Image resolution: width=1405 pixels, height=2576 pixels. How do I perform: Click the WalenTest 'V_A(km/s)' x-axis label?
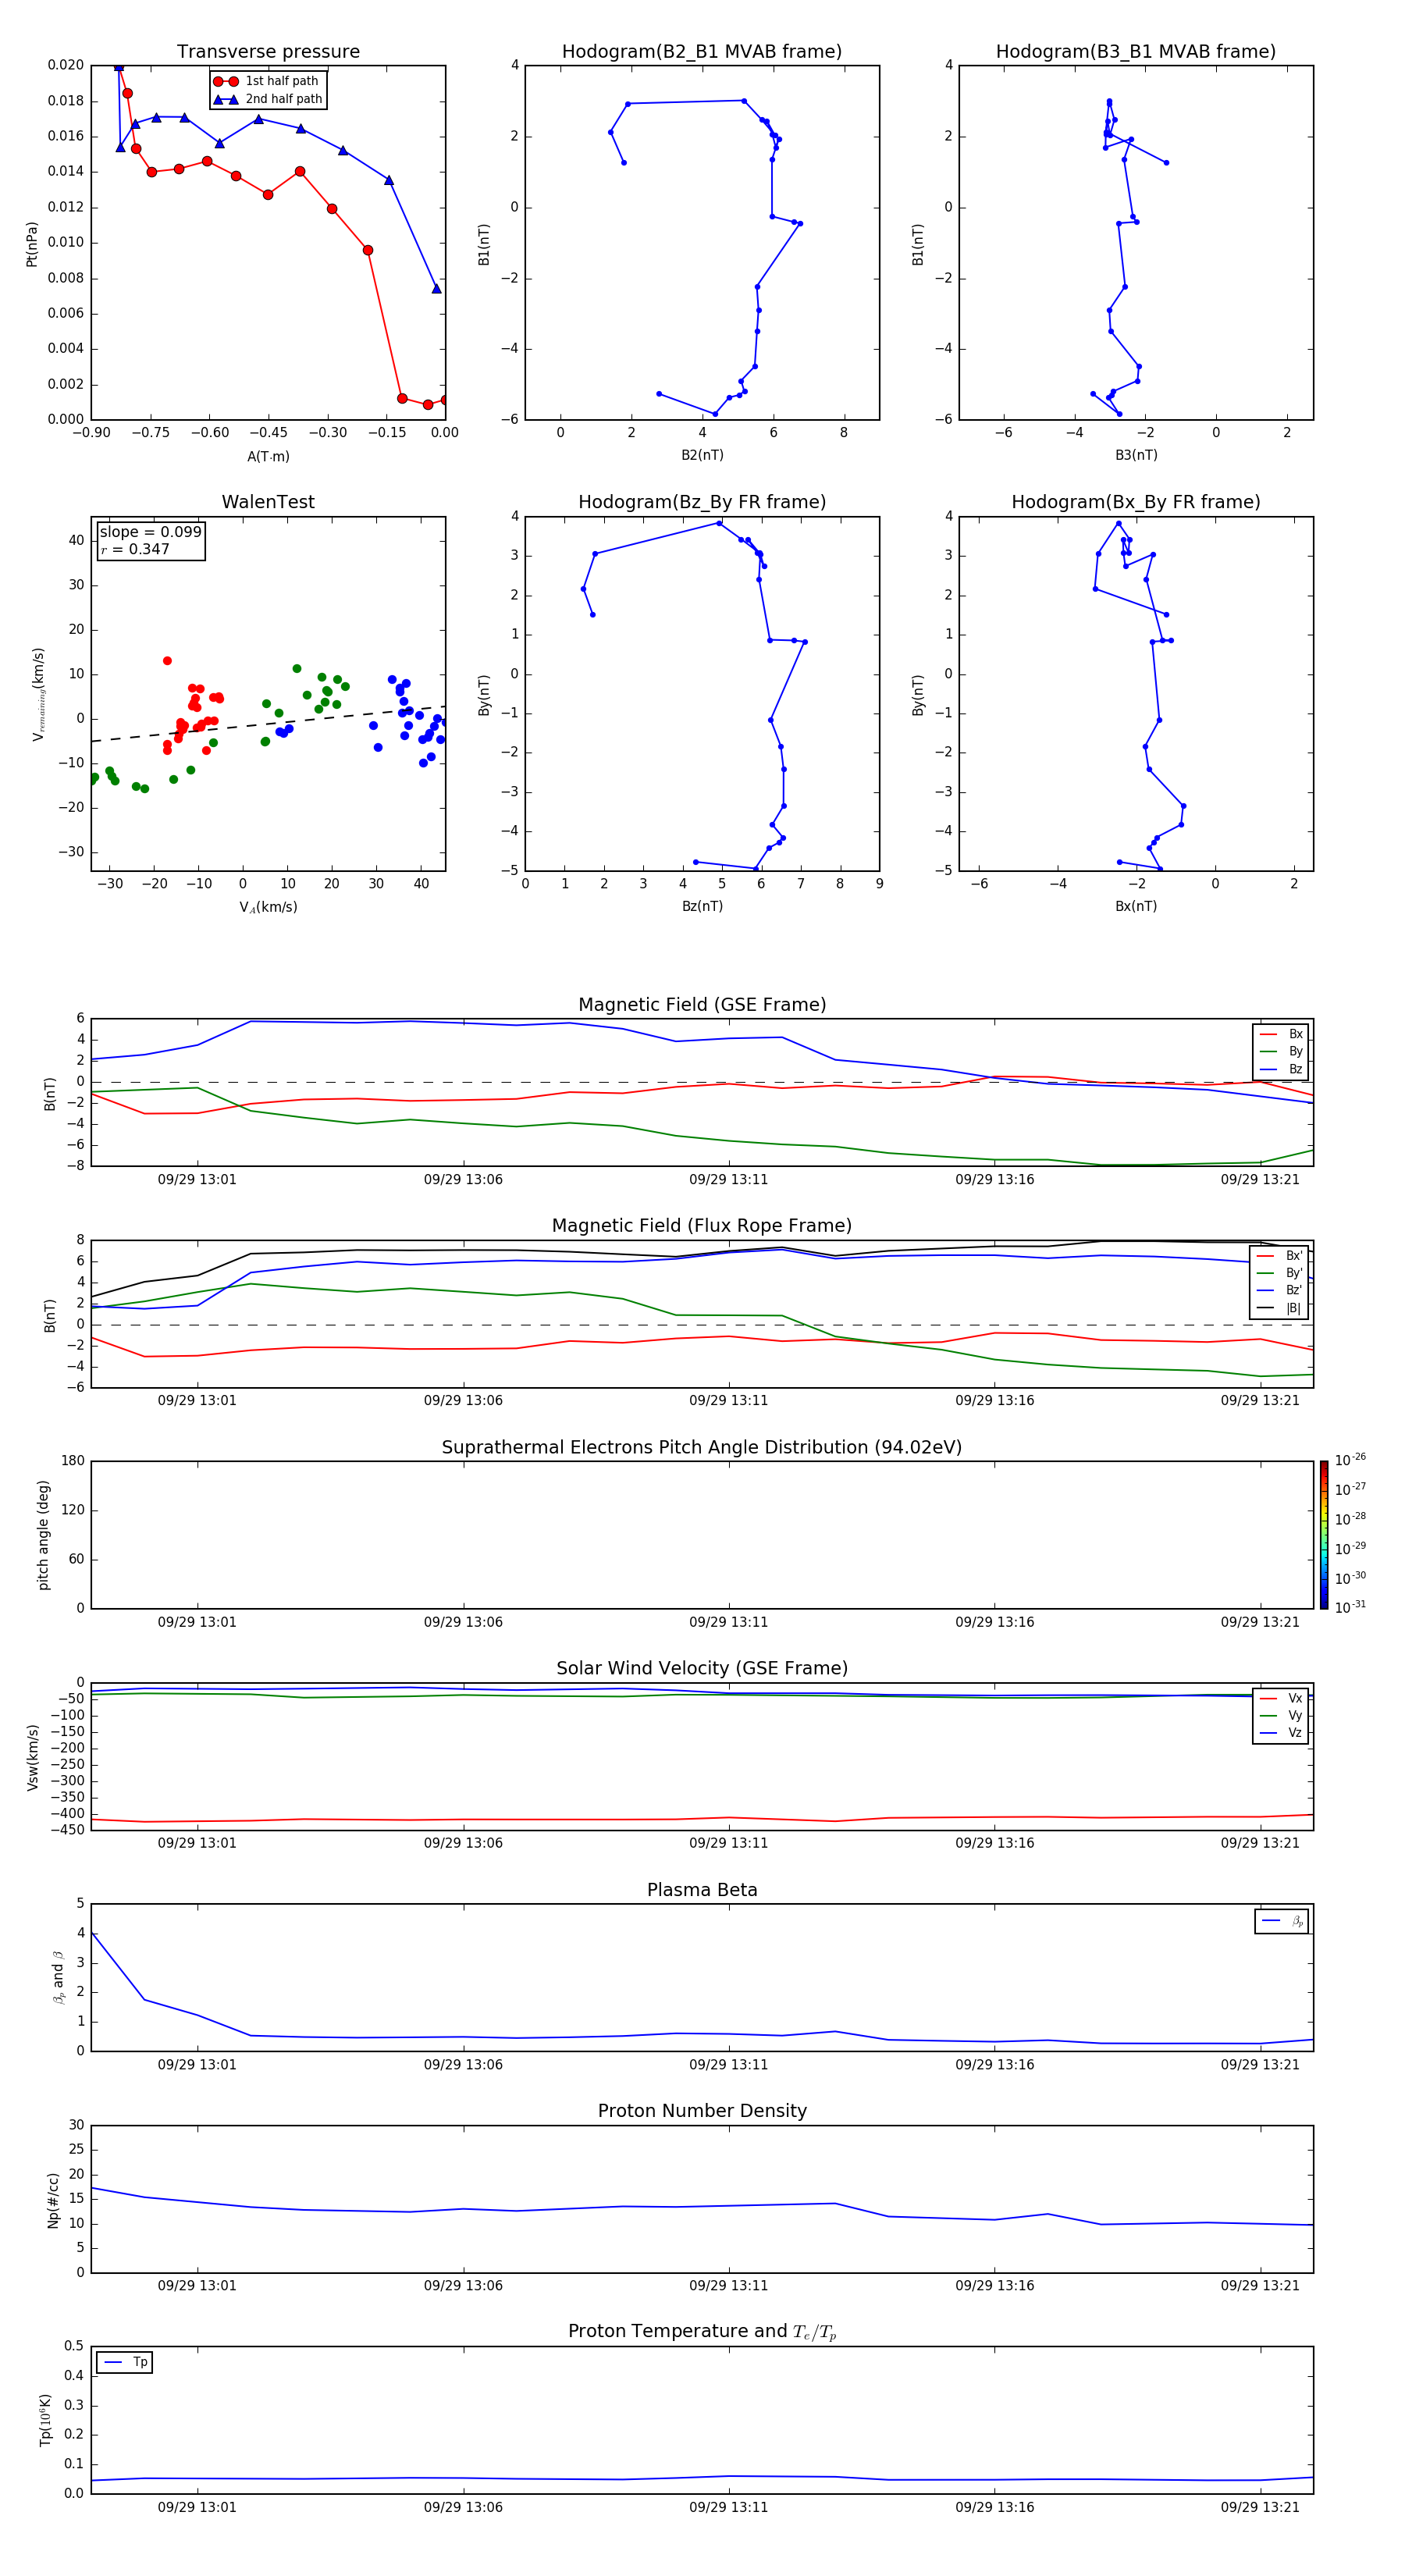click(x=268, y=907)
